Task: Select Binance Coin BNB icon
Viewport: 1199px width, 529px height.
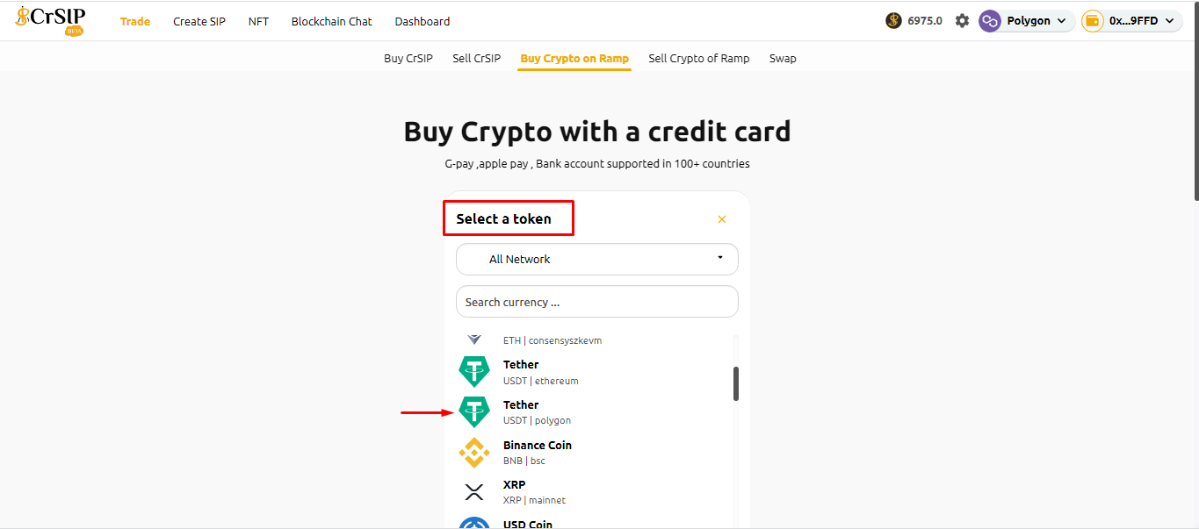Action: tap(474, 453)
